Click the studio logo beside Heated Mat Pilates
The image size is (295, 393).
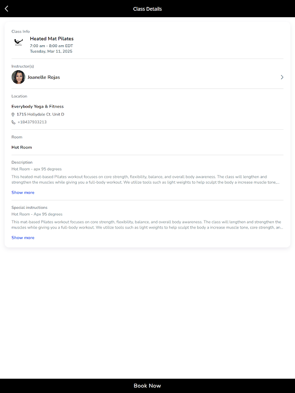18,43
